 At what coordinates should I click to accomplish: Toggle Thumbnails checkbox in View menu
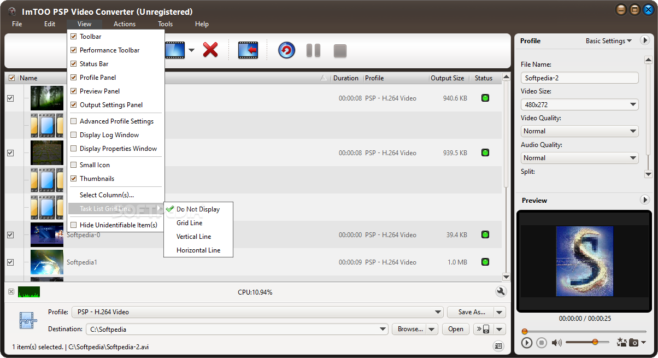click(74, 179)
